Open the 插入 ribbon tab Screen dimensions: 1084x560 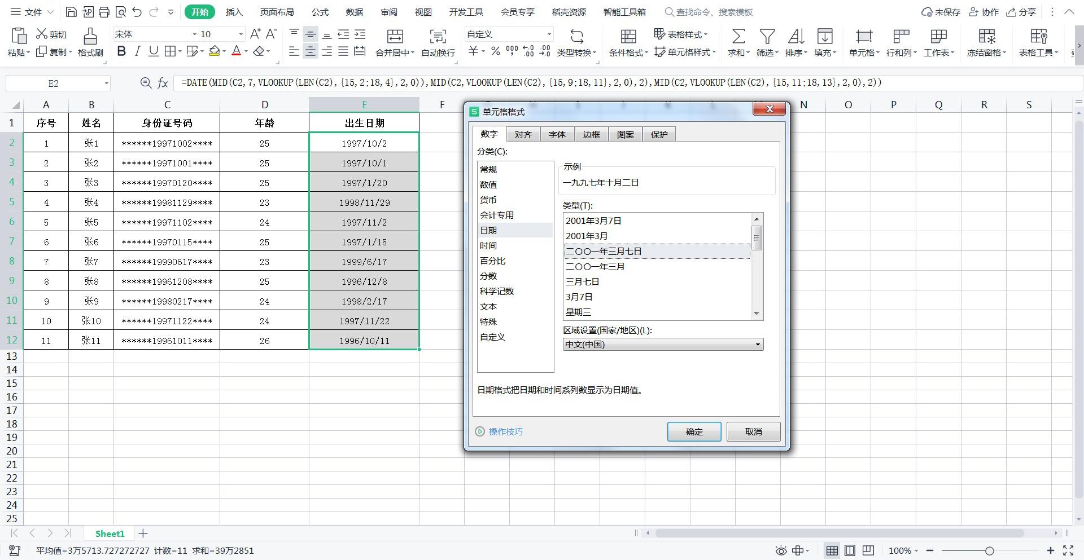tap(234, 12)
